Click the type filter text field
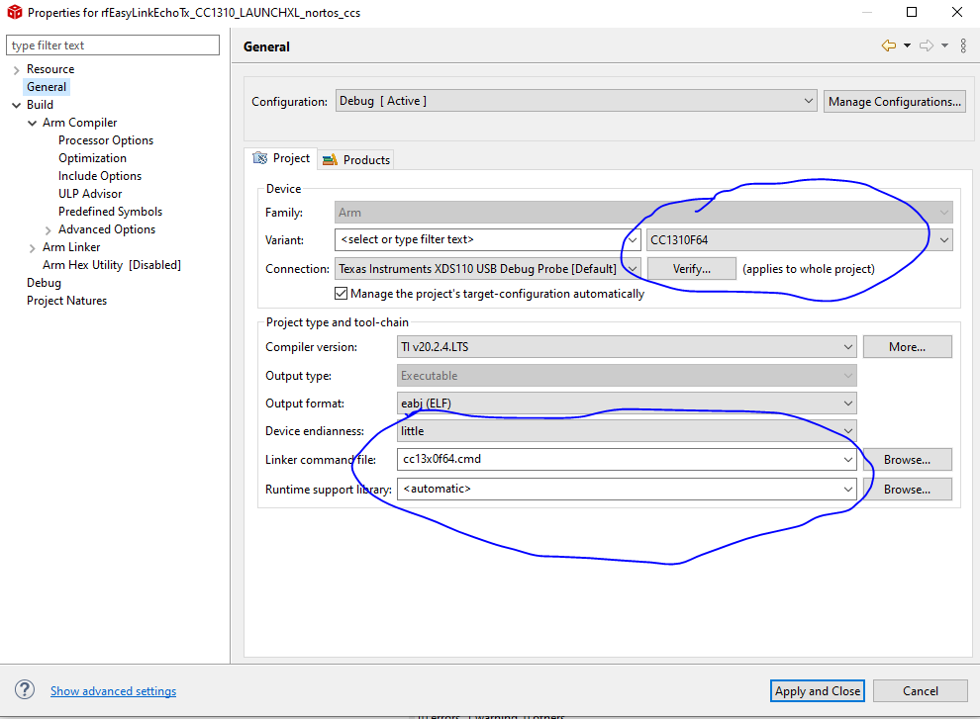Image resolution: width=980 pixels, height=719 pixels. point(113,45)
